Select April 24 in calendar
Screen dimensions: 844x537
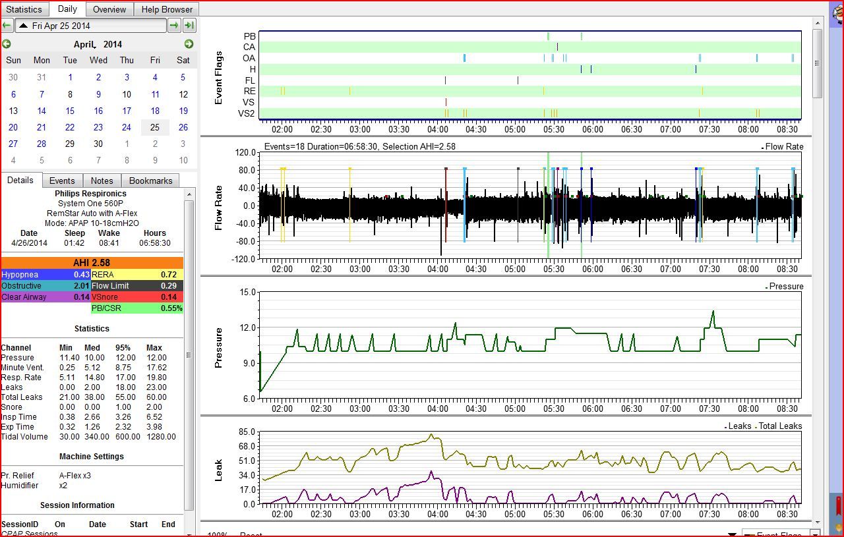click(x=127, y=127)
